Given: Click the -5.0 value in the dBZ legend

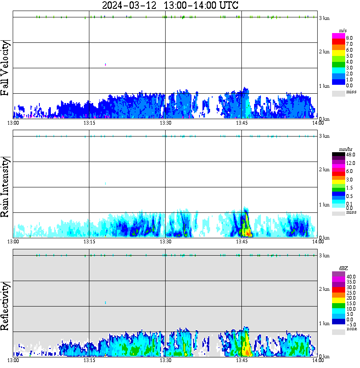Looking at the screenshot, I should click(x=351, y=325).
